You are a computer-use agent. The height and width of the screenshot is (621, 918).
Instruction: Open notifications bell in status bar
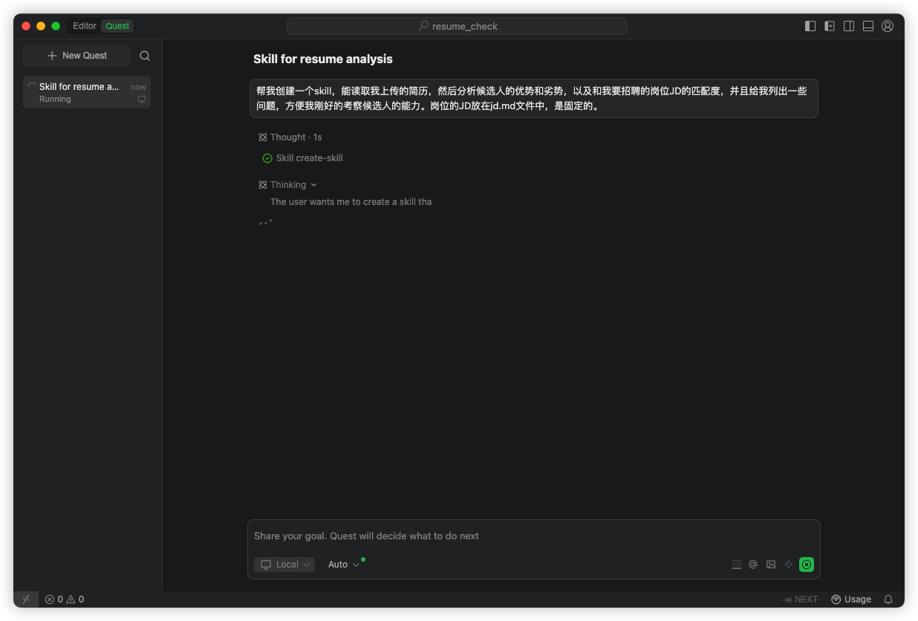888,599
